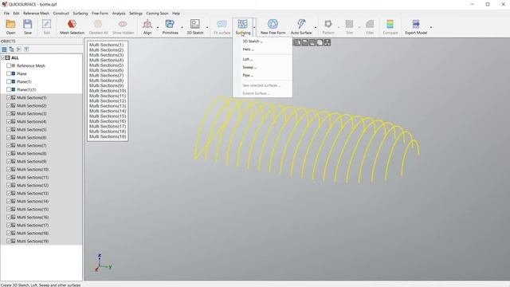Open the Analysis menu
The image size is (510, 287).
119,14
